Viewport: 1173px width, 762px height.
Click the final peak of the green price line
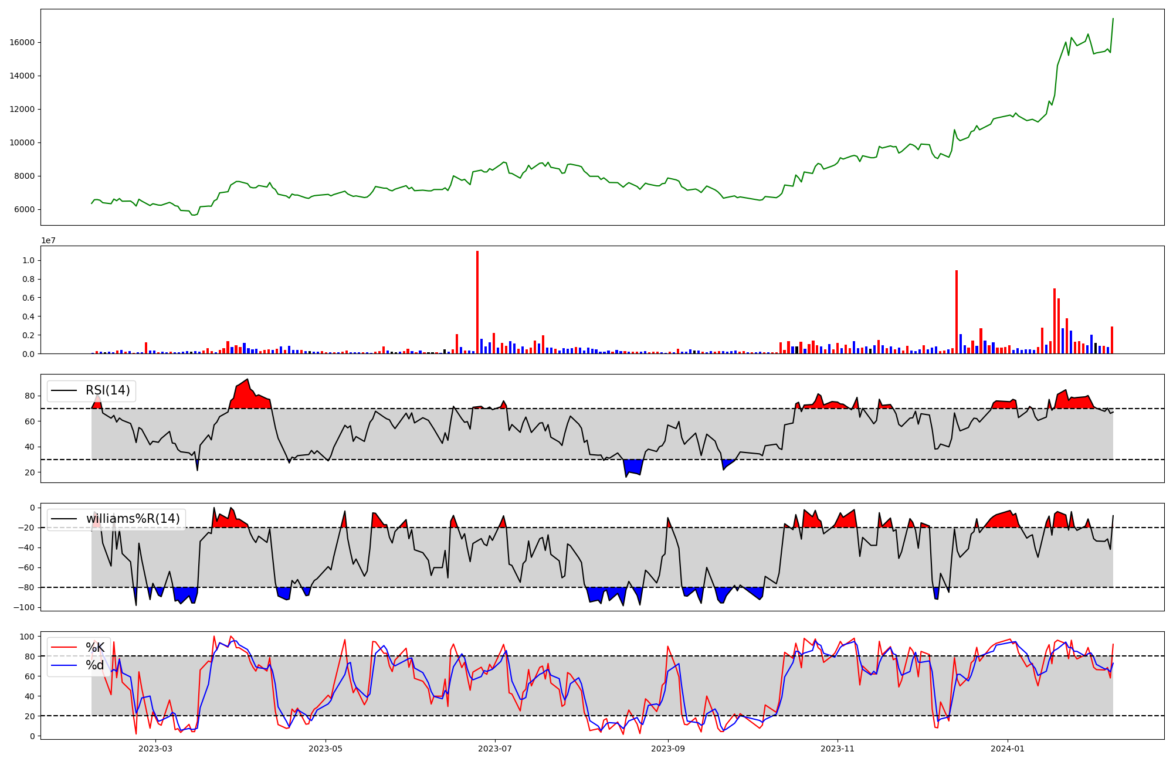(x=1113, y=19)
